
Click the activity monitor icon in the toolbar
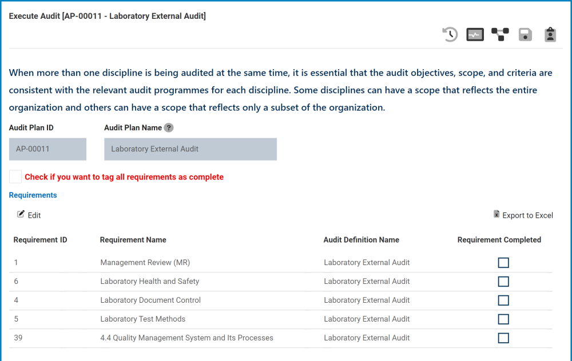475,34
